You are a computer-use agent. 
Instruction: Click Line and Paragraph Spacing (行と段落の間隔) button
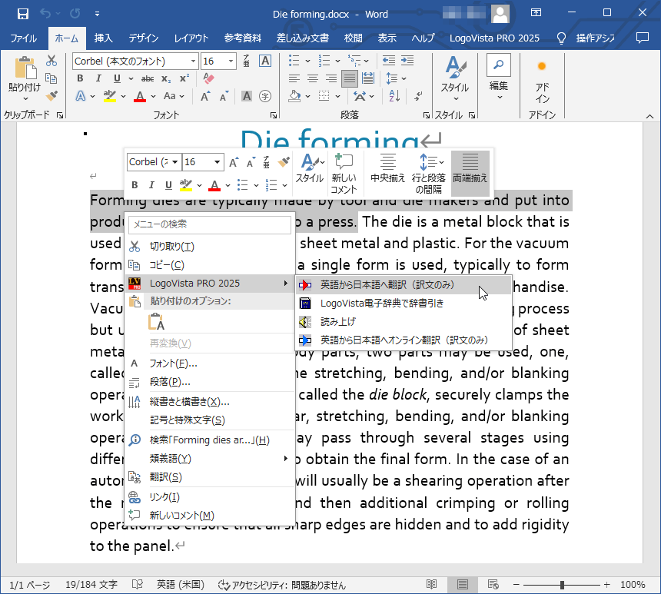pyautogui.click(x=429, y=173)
